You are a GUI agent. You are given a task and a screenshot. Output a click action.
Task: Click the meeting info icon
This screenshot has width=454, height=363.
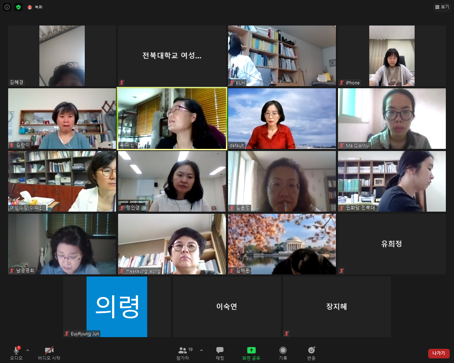(7, 7)
